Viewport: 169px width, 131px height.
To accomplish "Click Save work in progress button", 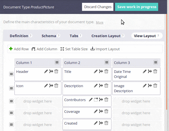I will [136, 7].
